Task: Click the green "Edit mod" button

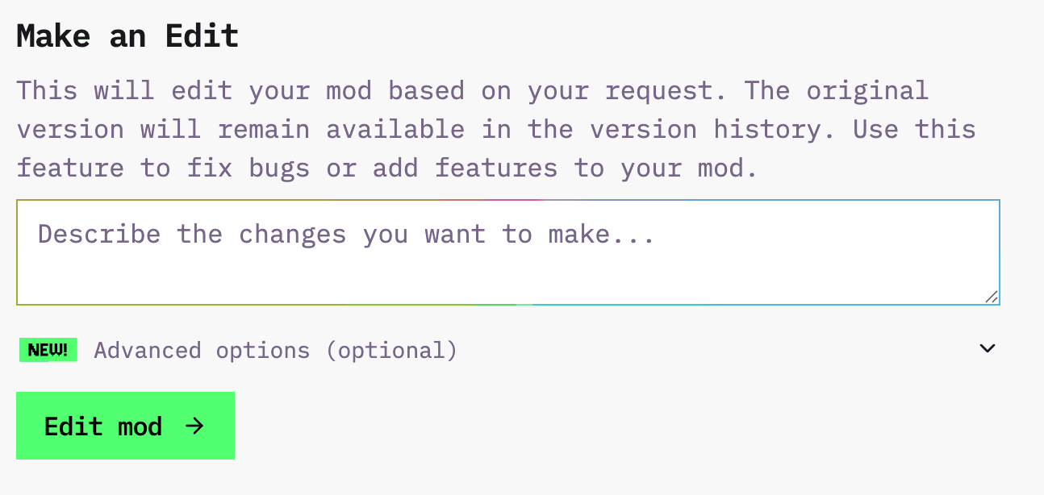Action: pos(125,426)
